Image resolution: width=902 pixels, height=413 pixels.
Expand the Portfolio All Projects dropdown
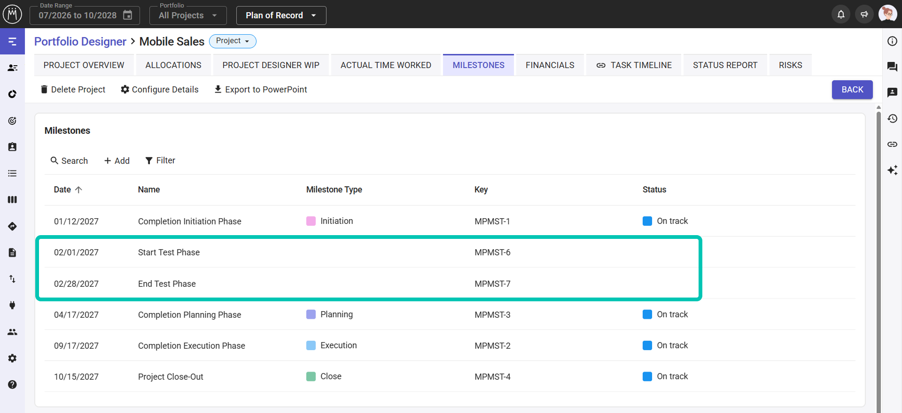point(188,15)
